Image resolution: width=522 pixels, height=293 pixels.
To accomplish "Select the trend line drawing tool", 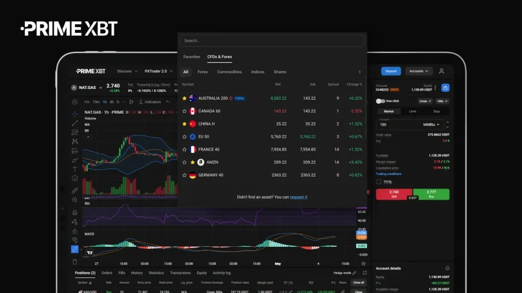I will tap(74, 123).
